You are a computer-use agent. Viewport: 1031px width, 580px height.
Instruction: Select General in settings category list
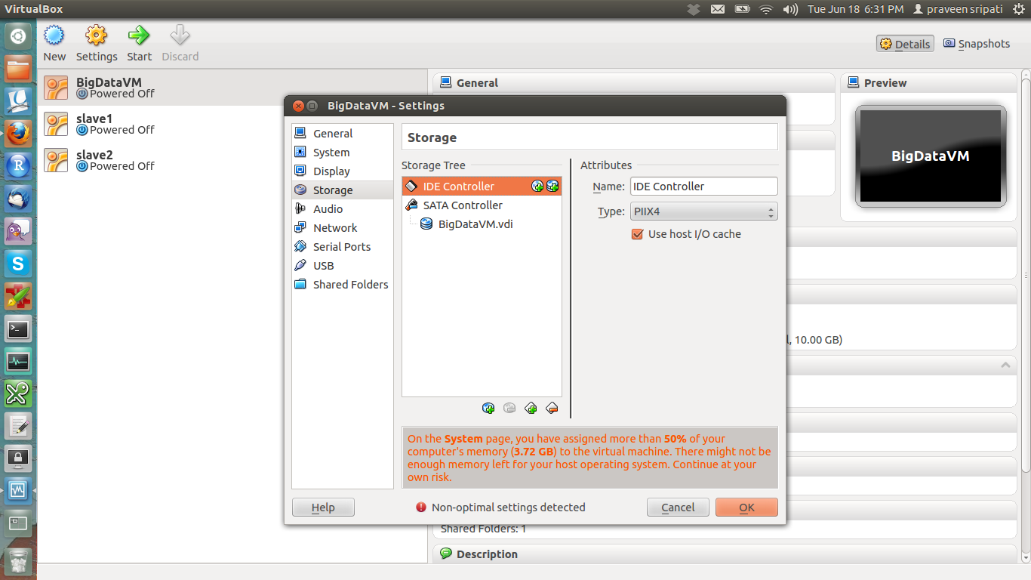(343, 134)
